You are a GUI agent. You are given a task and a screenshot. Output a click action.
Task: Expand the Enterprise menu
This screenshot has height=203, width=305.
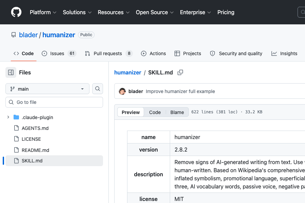195,12
